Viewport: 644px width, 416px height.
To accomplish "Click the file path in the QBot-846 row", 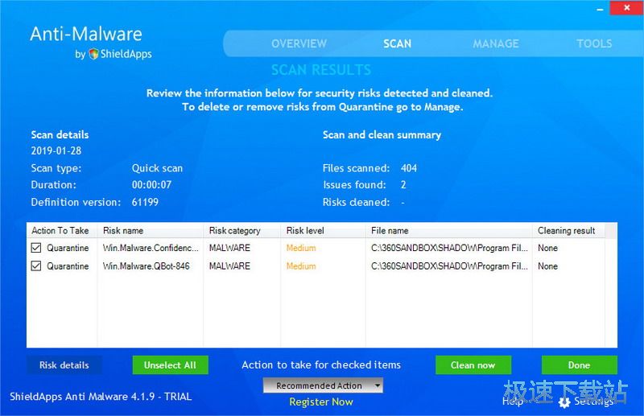I will click(x=449, y=266).
